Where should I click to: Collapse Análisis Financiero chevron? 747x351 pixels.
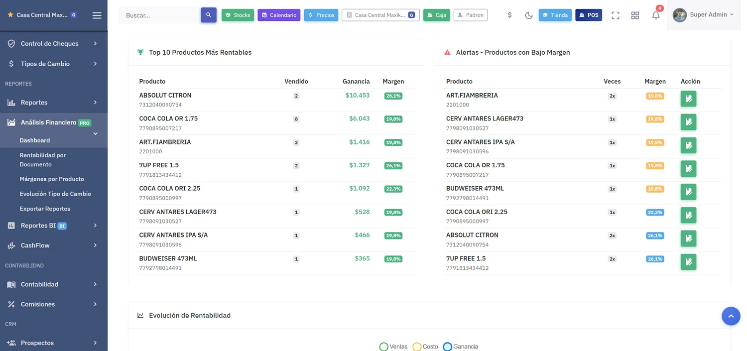tap(95, 133)
